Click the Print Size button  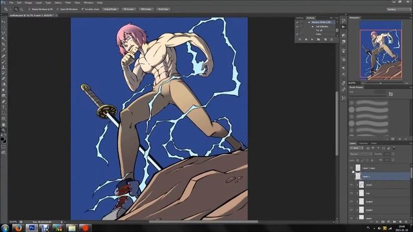pos(163,9)
